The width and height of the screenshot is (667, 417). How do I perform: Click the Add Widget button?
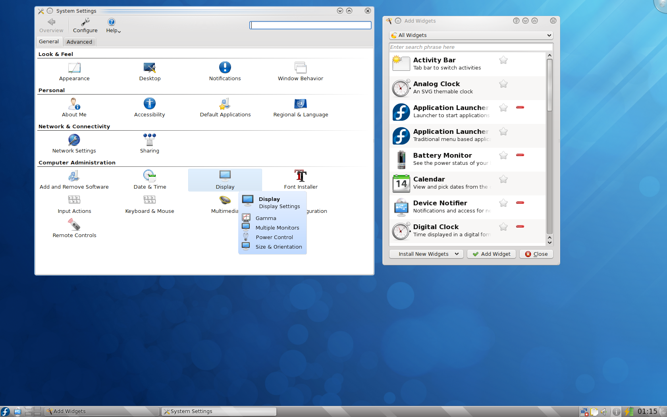tap(492, 254)
